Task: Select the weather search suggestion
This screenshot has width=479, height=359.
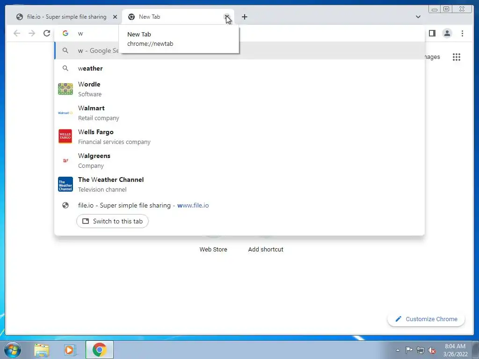Action: pos(239,68)
